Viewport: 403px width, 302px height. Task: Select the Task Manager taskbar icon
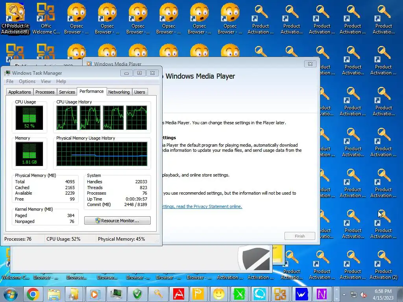pyautogui.click(x=116, y=294)
